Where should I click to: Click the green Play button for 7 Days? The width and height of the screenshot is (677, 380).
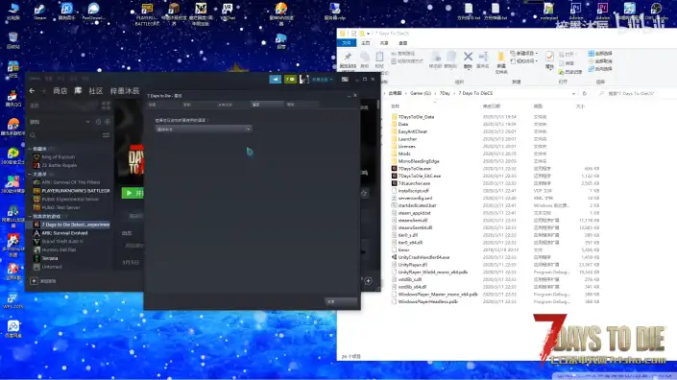click(x=133, y=193)
